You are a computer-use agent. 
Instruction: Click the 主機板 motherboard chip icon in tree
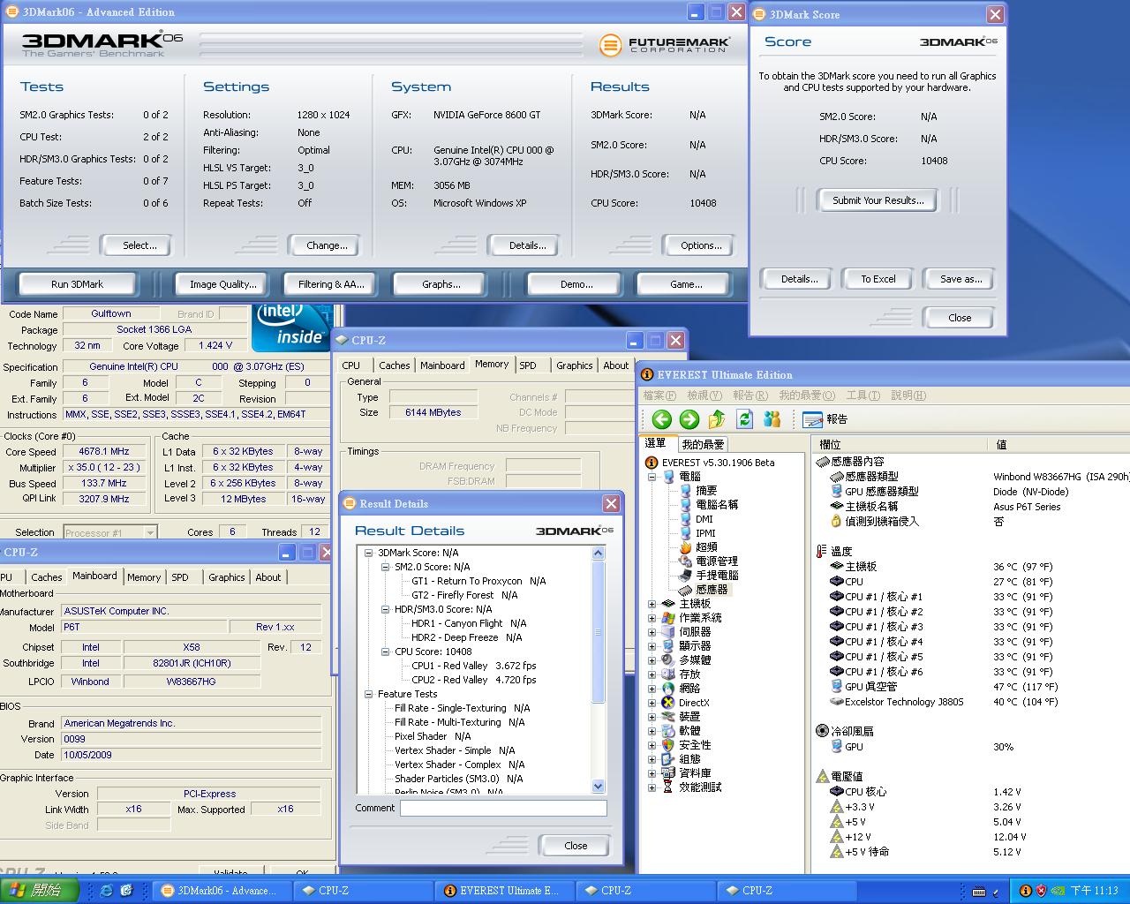coord(668,604)
